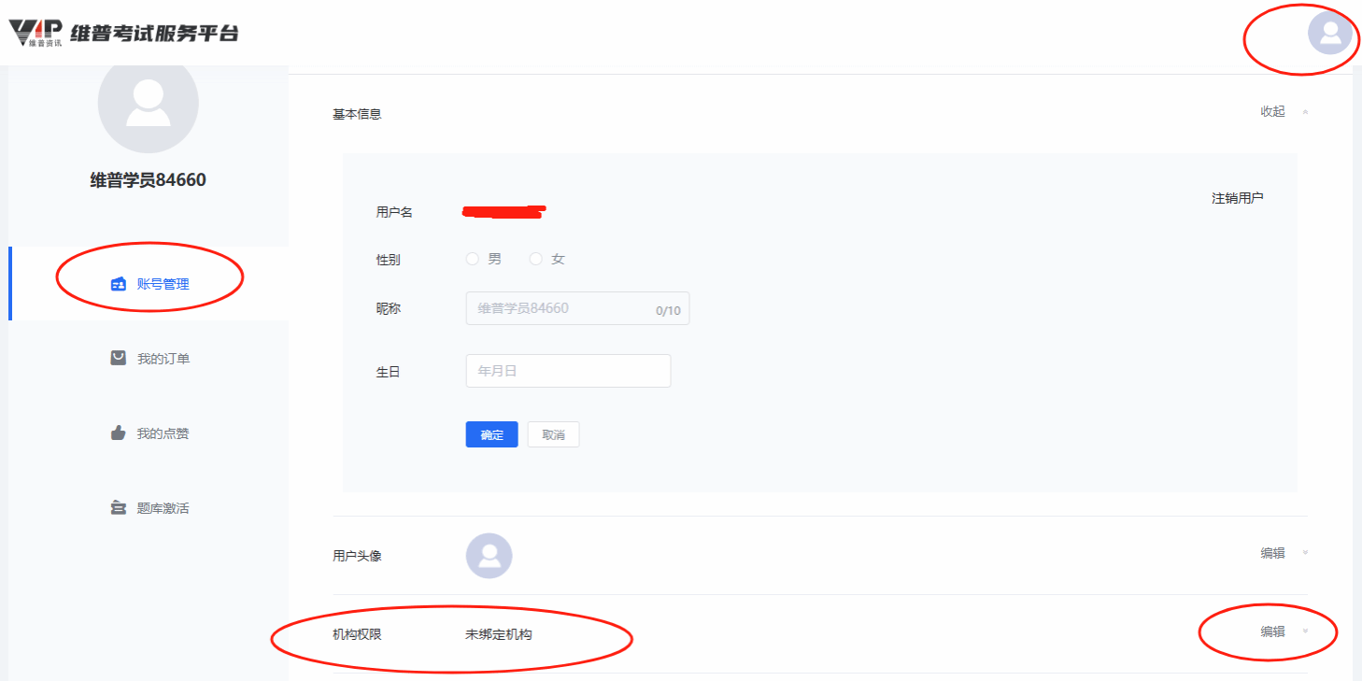
Task: Click the 取消 button
Action: (x=553, y=434)
